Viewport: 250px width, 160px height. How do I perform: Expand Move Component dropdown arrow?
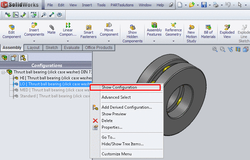point(109,41)
